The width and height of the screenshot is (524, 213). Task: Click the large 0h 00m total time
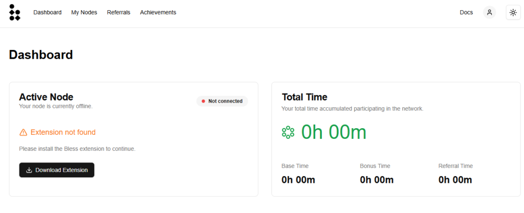[334, 132]
